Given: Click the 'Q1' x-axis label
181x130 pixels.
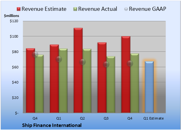Looking at the screenshot, I should [x=58, y=118].
